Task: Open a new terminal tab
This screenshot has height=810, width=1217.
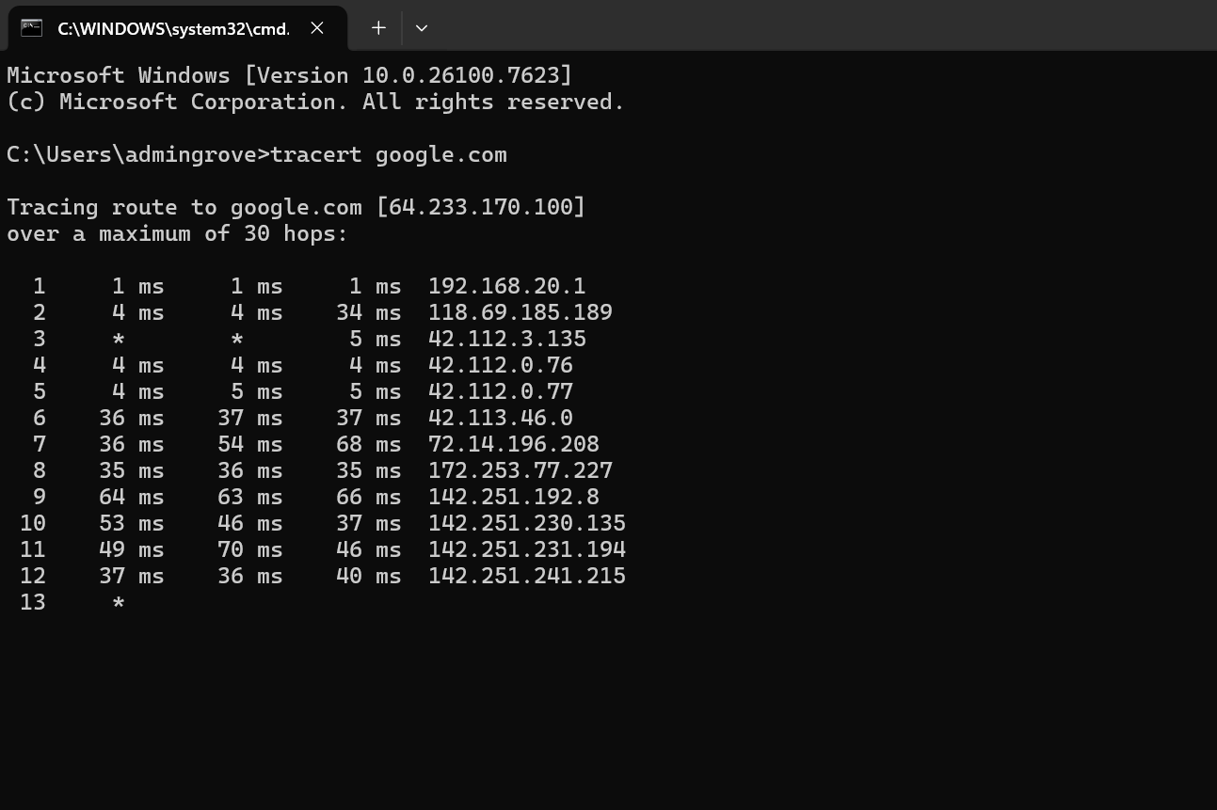Action: click(378, 28)
